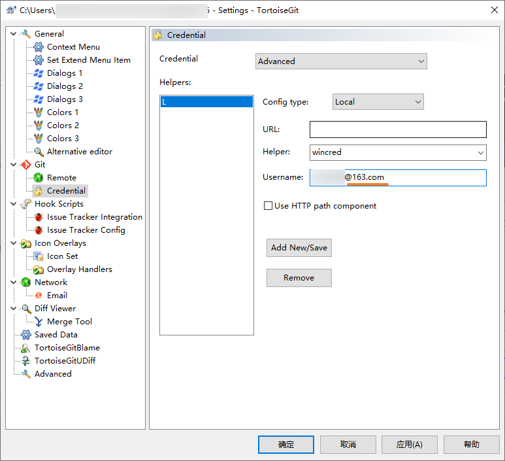Click the Dialogs 3 window icon

click(x=39, y=99)
